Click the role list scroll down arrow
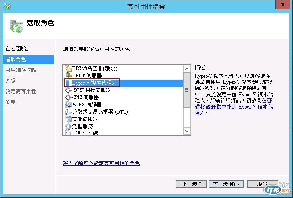 [x=187, y=131]
